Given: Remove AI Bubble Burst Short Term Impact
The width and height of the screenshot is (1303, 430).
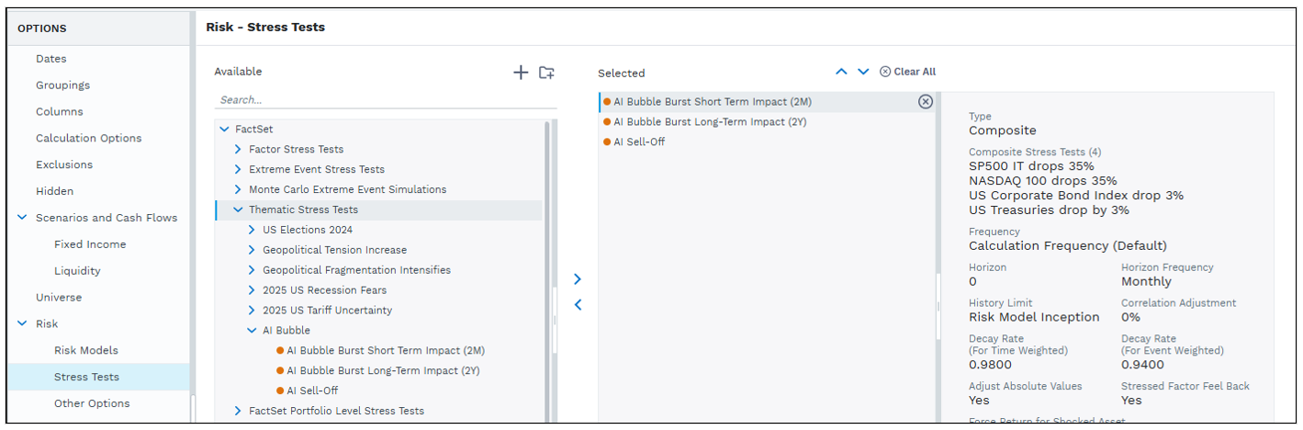Looking at the screenshot, I should coord(925,102).
